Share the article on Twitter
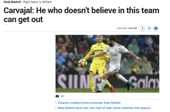 pos(149,28)
